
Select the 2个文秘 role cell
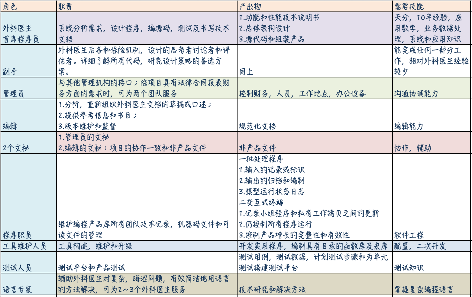(x=29, y=142)
